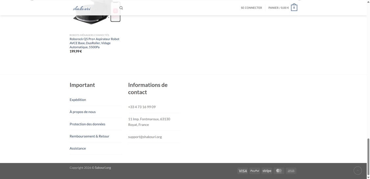The image size is (370, 179).
Task: Select the Stripe payment icon
Action: pyautogui.click(x=266, y=171)
